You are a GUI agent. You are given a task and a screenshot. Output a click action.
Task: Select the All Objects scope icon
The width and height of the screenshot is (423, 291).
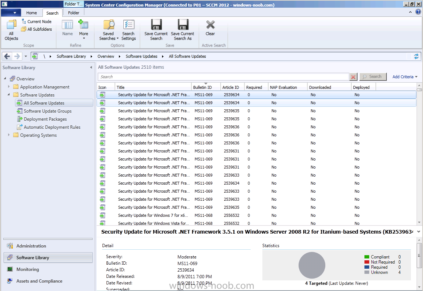(x=11, y=30)
